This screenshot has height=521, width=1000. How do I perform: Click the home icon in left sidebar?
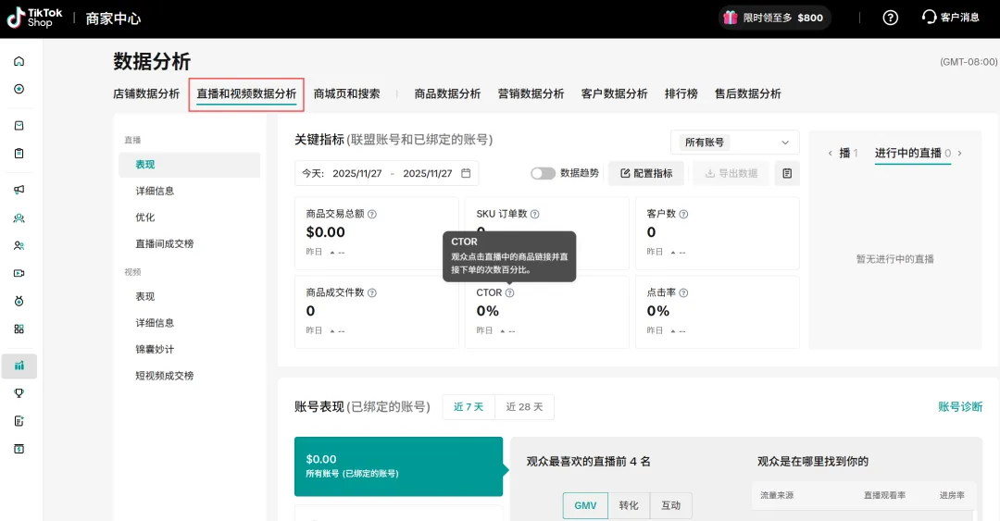coord(19,62)
